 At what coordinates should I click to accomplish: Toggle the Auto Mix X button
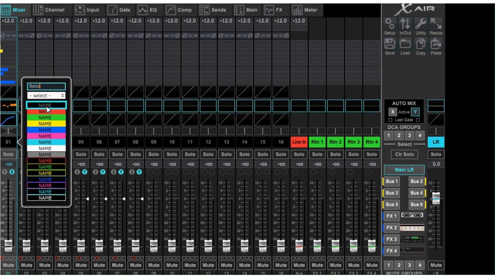click(393, 112)
